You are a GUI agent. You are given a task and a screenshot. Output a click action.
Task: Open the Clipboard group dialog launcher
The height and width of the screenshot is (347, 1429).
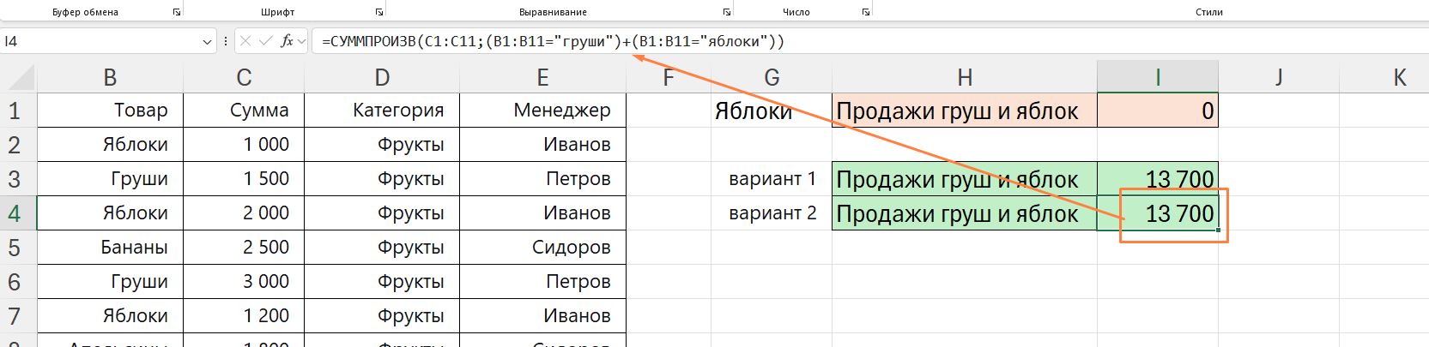(x=177, y=12)
